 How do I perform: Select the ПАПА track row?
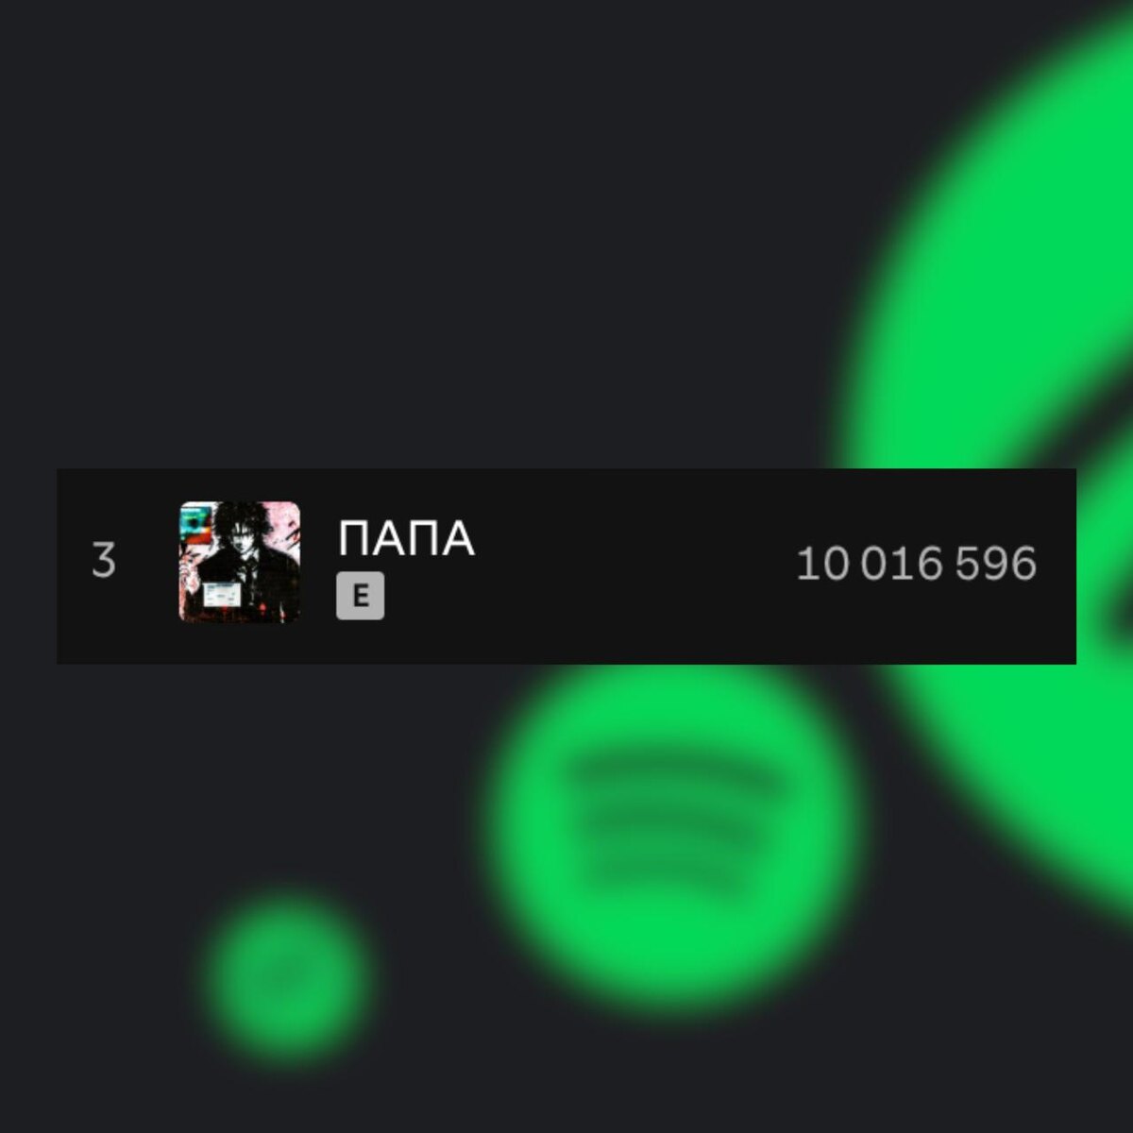[x=566, y=566]
